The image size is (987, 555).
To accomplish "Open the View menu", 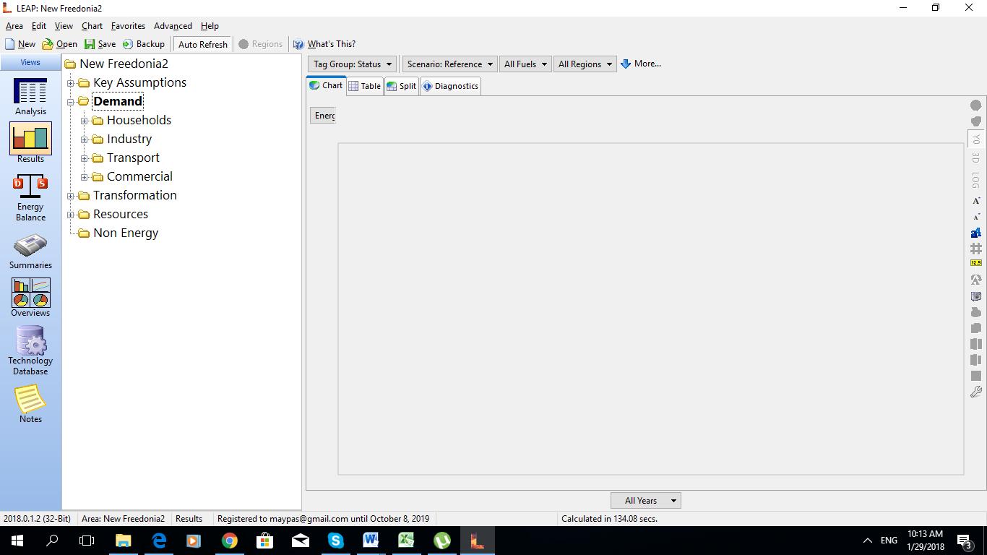I will coord(64,26).
